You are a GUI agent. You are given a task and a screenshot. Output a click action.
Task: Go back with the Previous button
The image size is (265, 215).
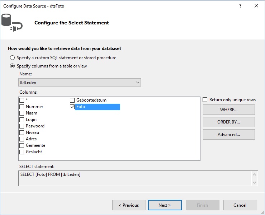pyautogui.click(x=129, y=205)
